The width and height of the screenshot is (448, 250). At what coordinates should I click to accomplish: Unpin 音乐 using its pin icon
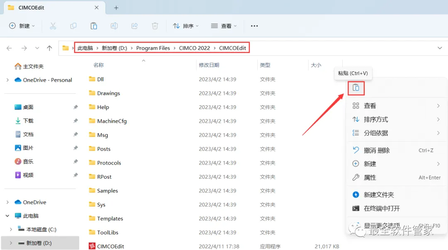(75, 161)
